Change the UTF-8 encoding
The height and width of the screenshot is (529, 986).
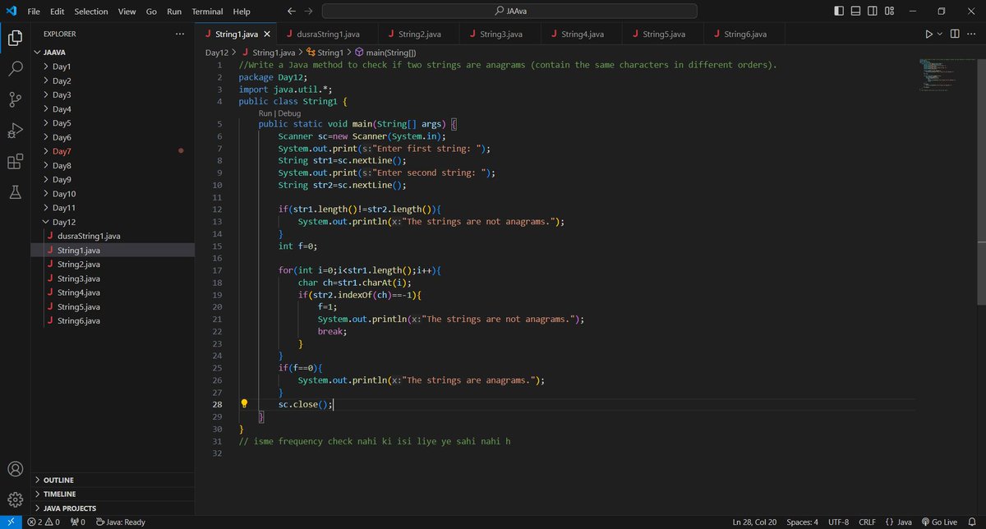click(x=839, y=522)
